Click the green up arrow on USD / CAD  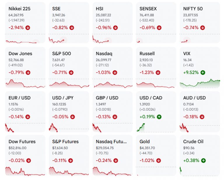[159, 117]
